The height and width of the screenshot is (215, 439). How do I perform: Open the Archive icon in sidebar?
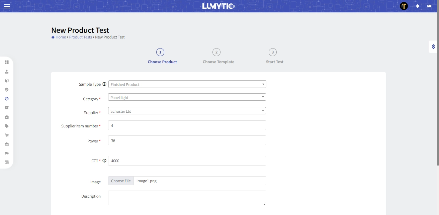(7, 108)
